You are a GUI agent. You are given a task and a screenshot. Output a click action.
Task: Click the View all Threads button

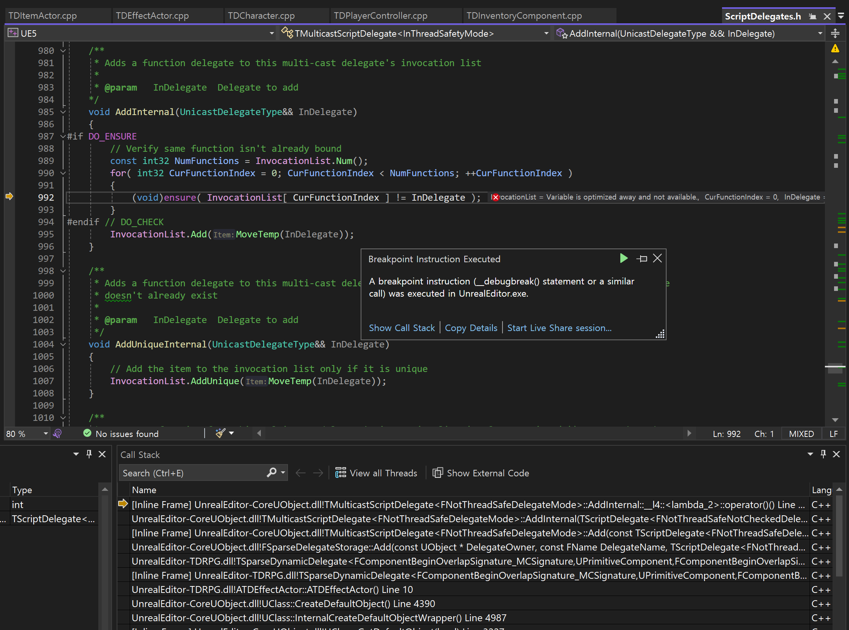pos(376,473)
